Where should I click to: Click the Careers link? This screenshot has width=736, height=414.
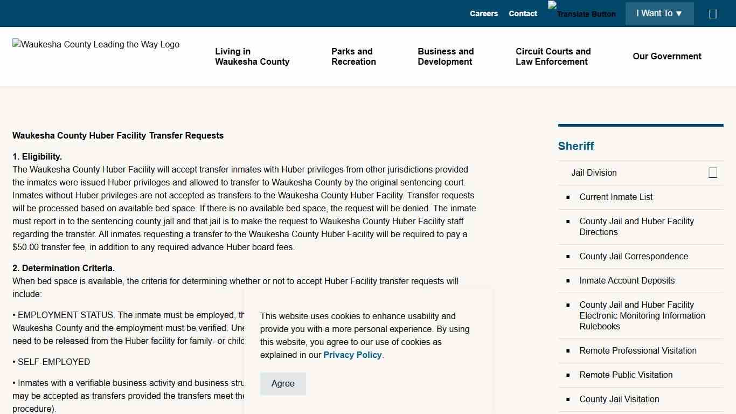click(x=483, y=13)
